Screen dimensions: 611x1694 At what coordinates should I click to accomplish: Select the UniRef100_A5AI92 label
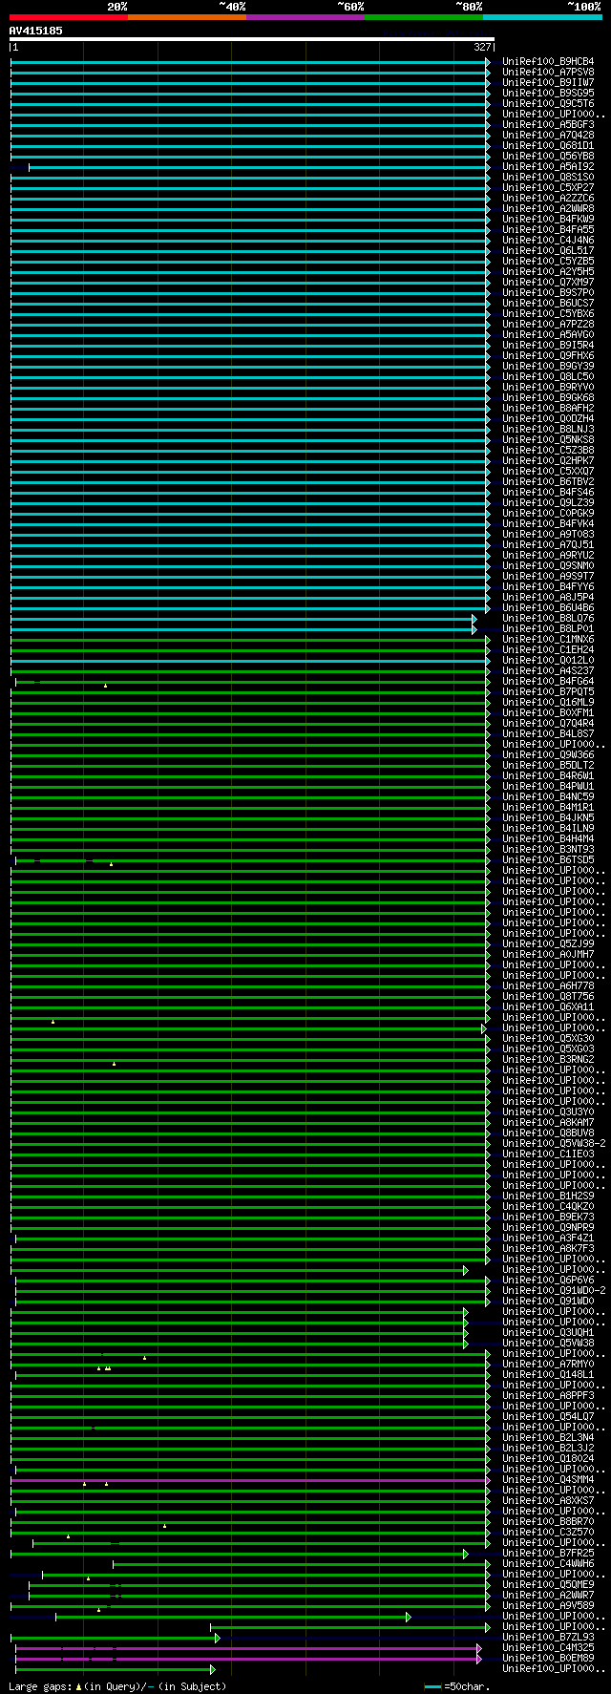(x=548, y=167)
